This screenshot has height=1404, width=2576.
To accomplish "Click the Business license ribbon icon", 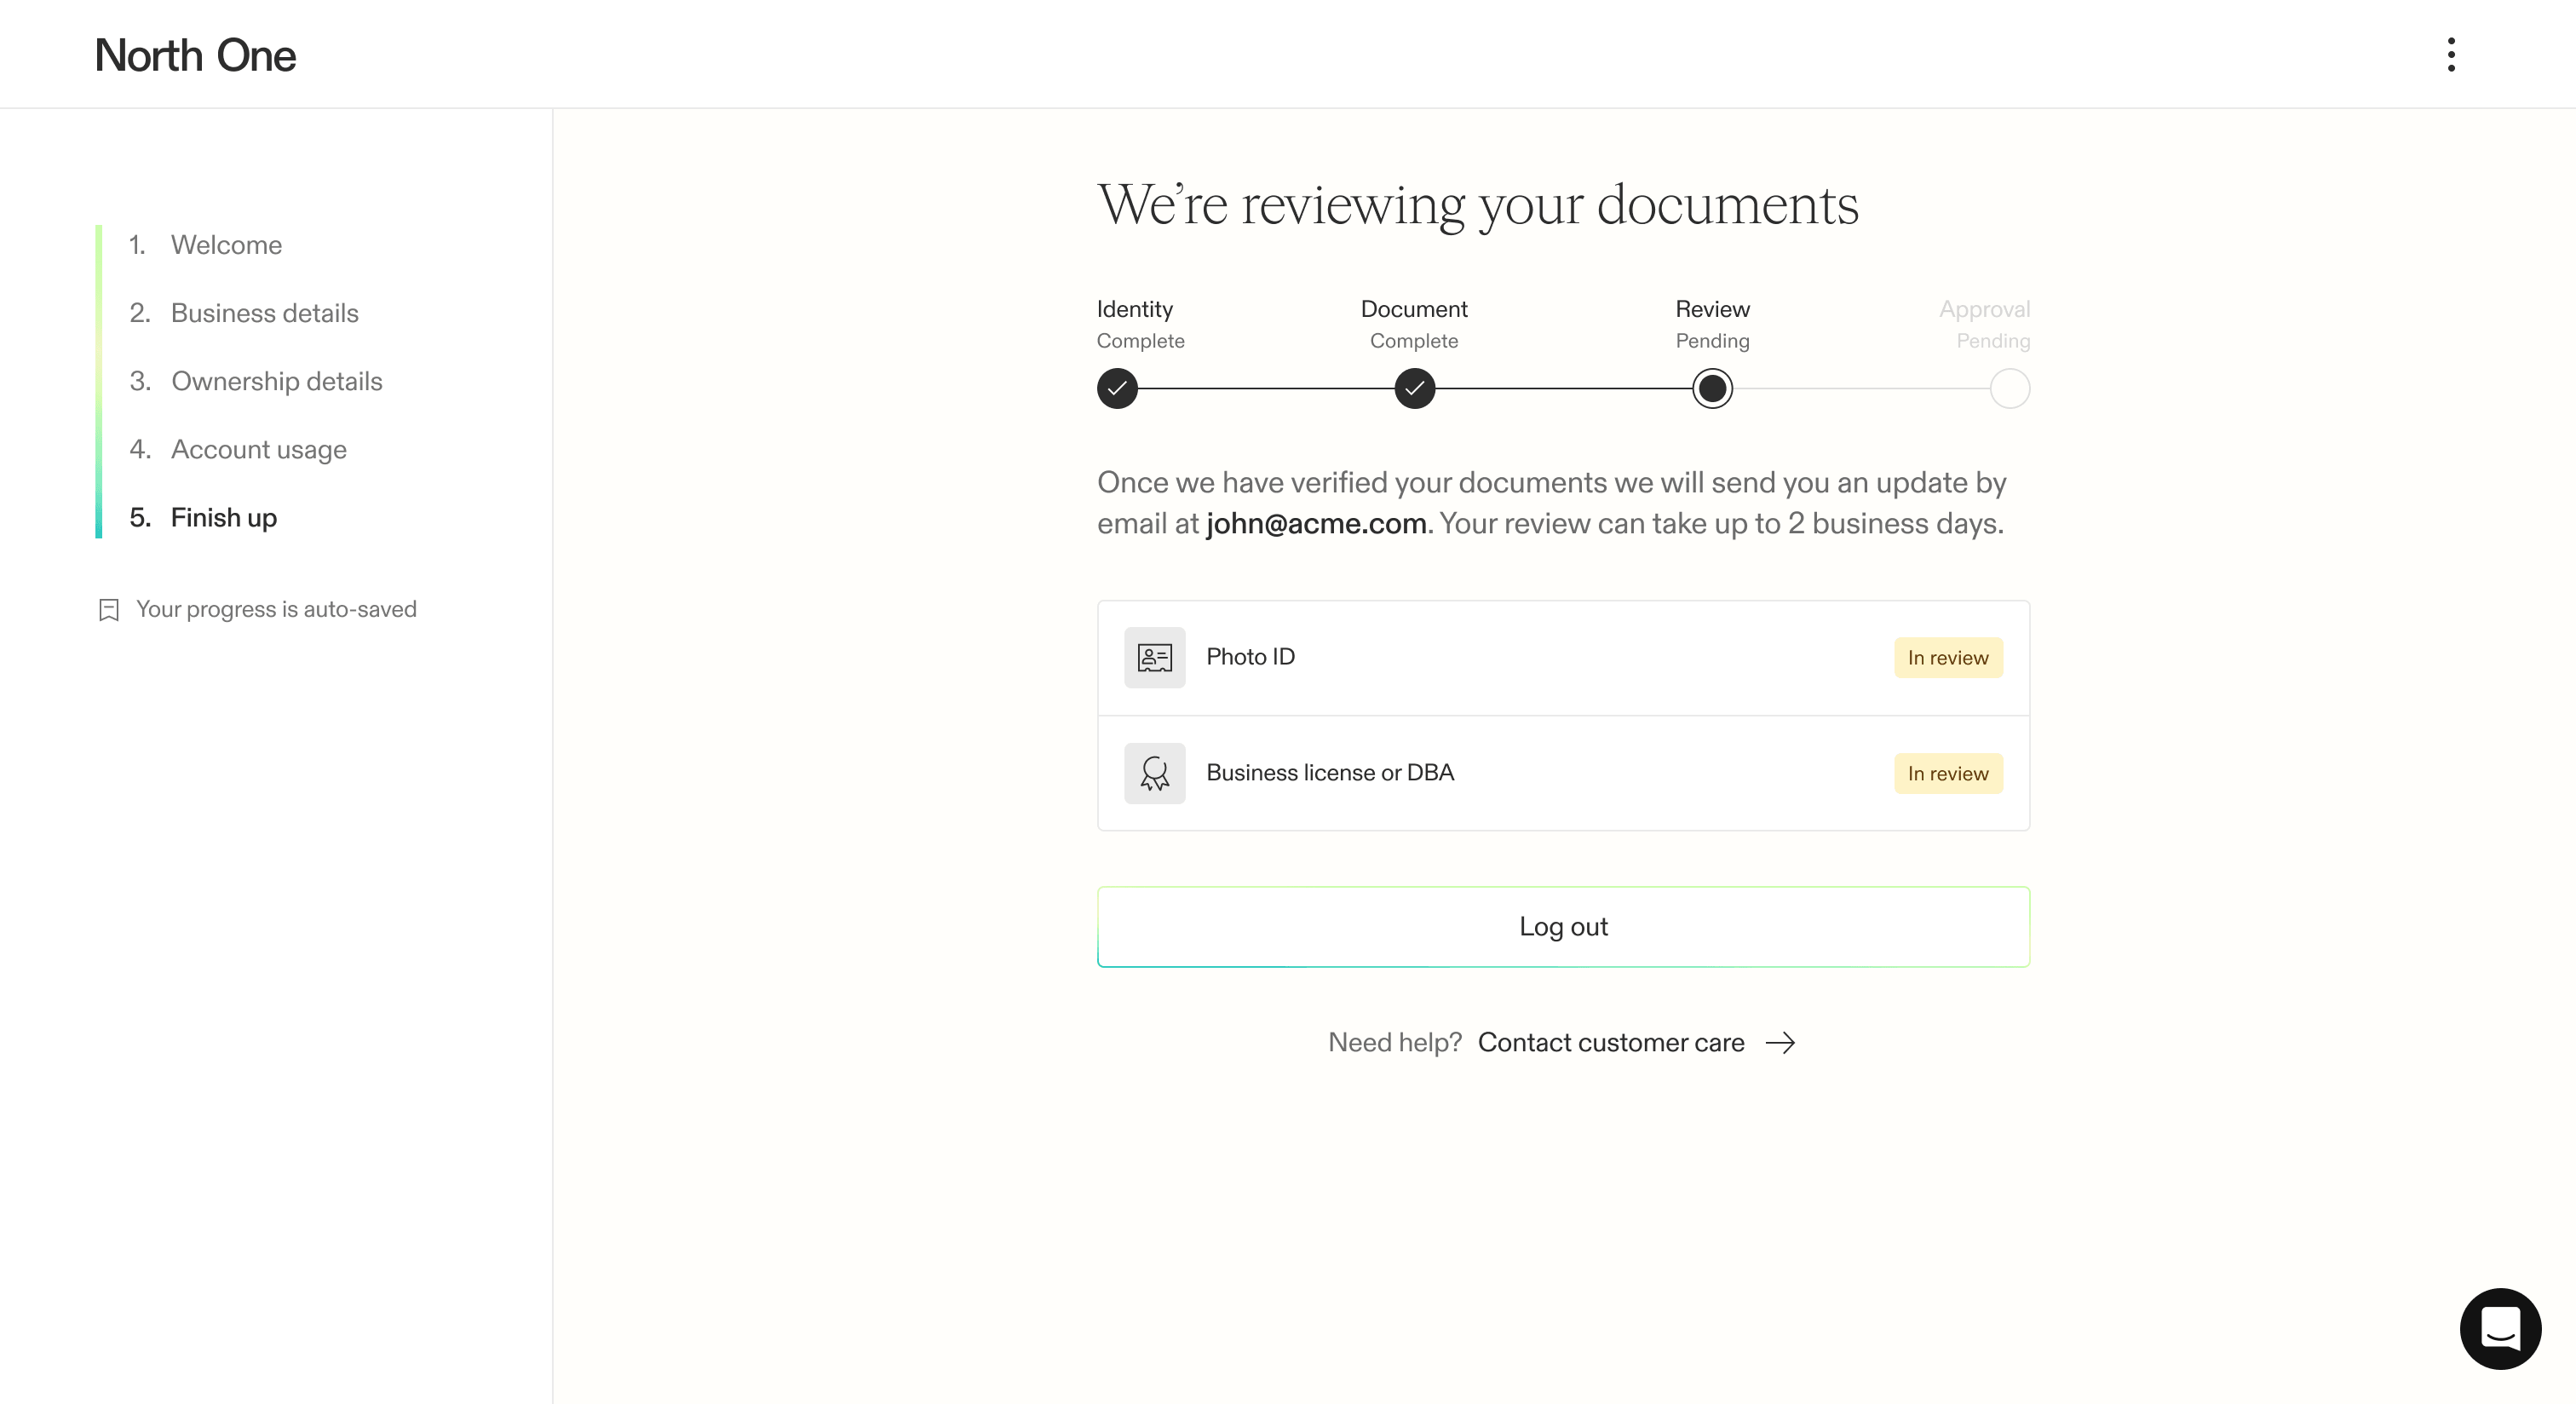I will coord(1154,773).
